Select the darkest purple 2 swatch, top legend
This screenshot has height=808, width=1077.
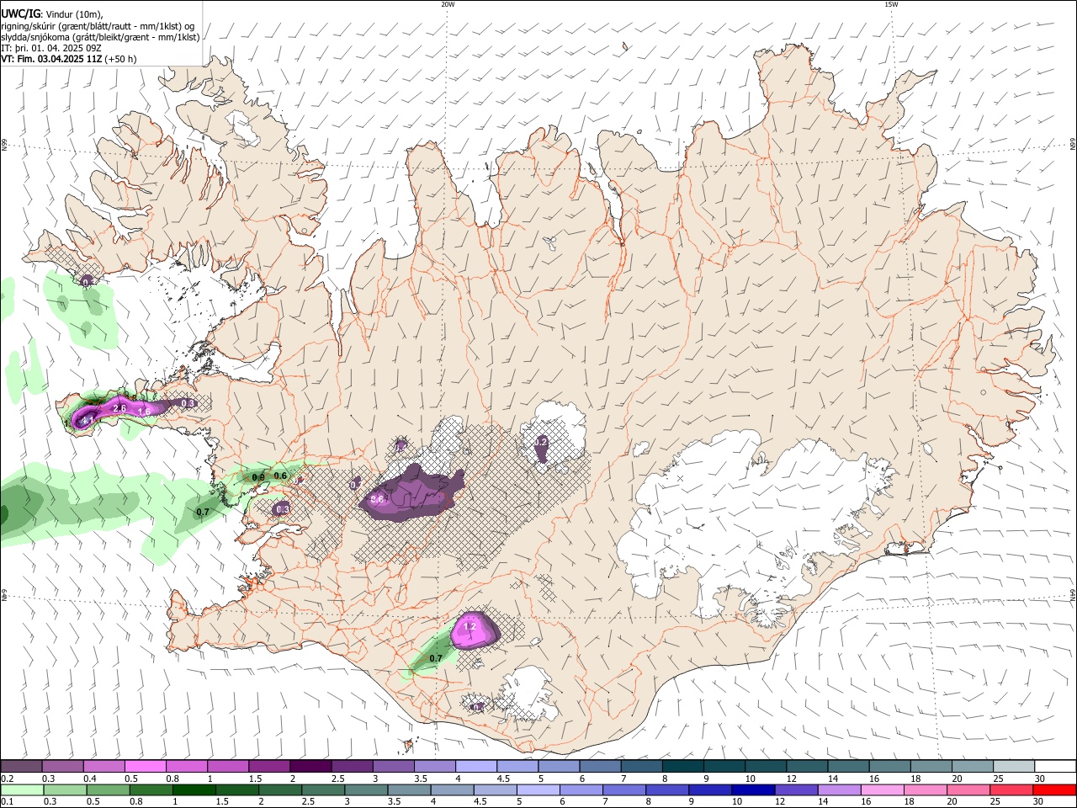click(x=310, y=766)
